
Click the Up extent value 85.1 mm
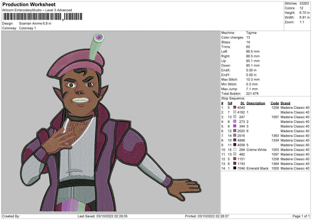click(x=253, y=61)
